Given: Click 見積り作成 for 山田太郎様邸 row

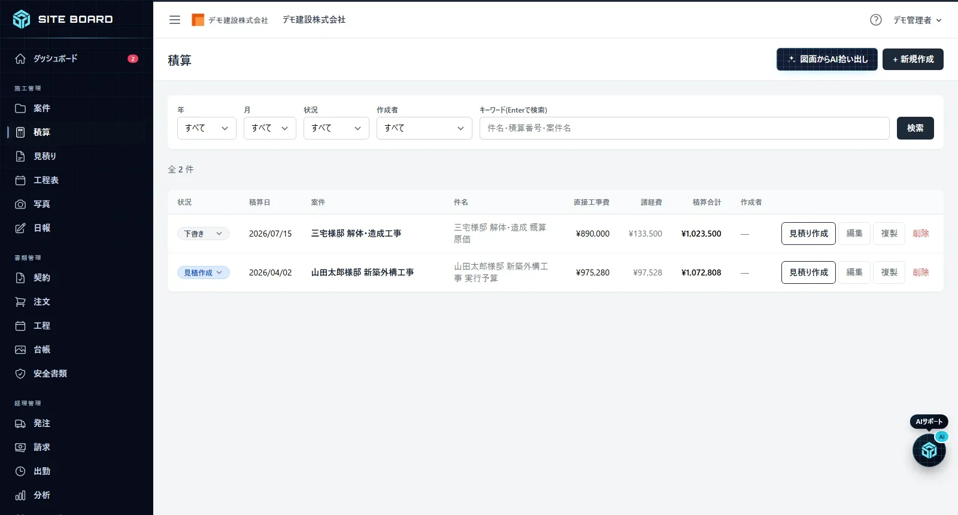Looking at the screenshot, I should point(808,272).
